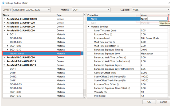
Task: Select the DM12 material row
Action: [43, 77]
